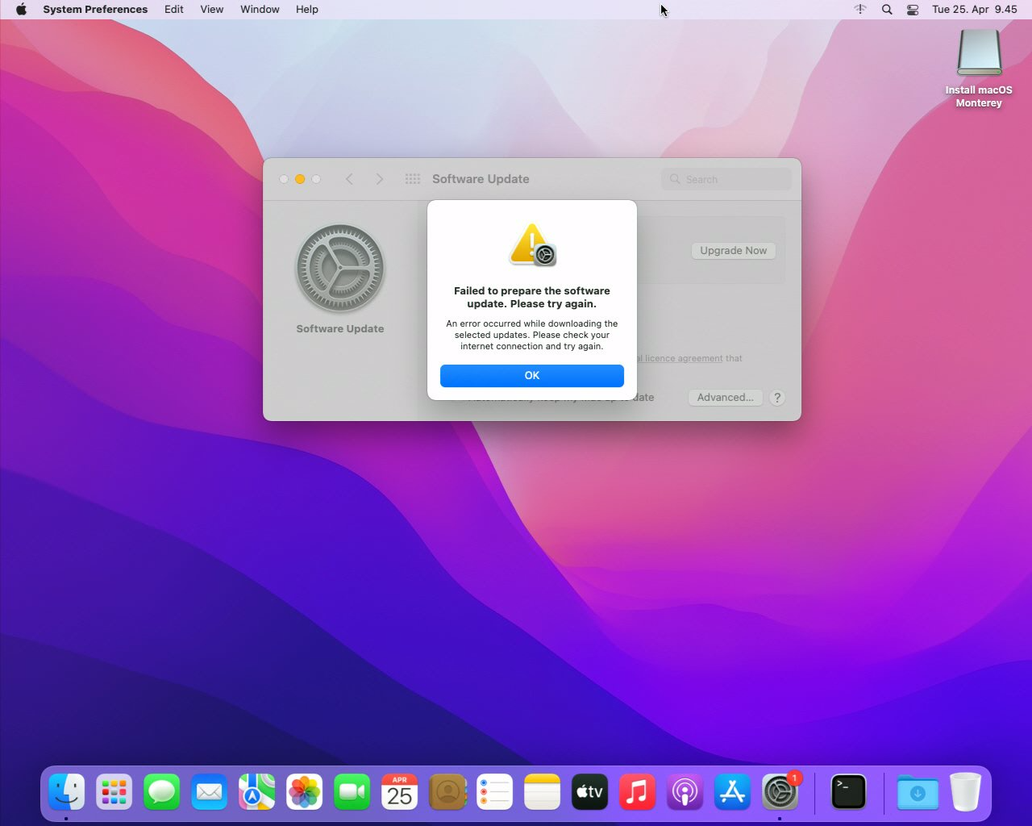1032x826 pixels.
Task: Open Contacts from the Dock
Action: pyautogui.click(x=447, y=792)
